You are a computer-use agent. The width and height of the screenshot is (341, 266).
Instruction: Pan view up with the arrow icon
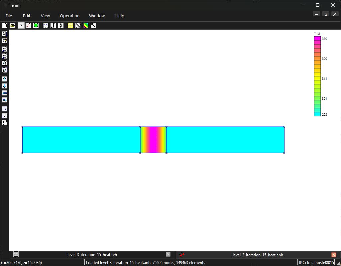(x=5, y=79)
